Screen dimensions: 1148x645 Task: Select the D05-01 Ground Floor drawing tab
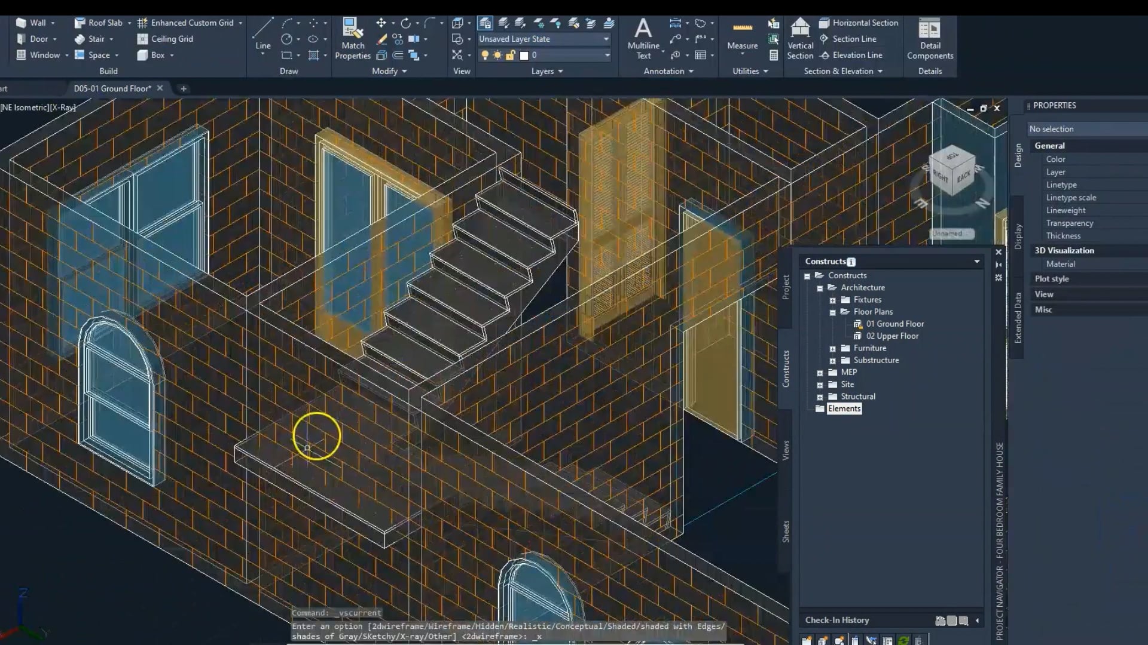pyautogui.click(x=112, y=88)
